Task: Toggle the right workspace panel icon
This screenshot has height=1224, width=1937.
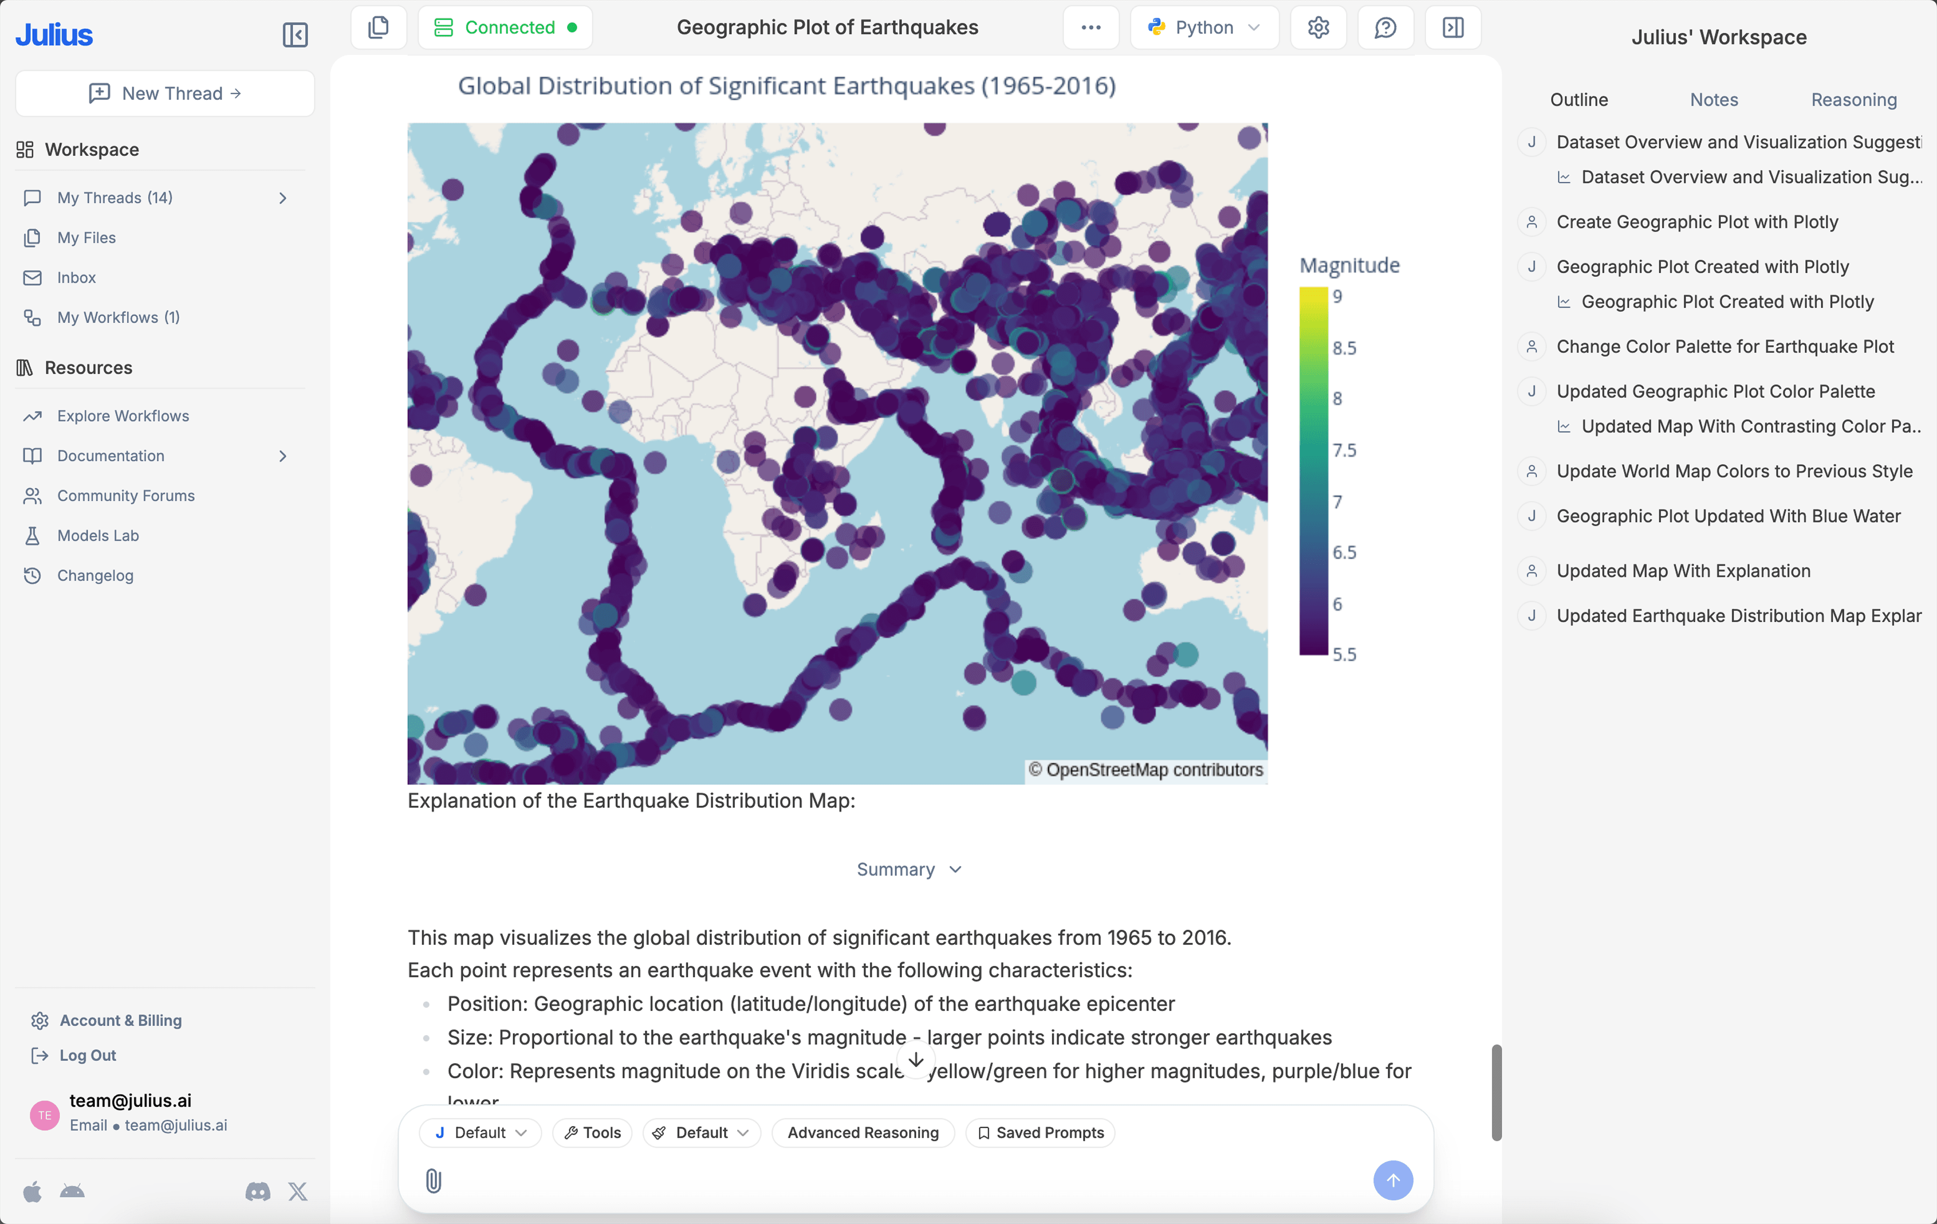Action: 1453,27
